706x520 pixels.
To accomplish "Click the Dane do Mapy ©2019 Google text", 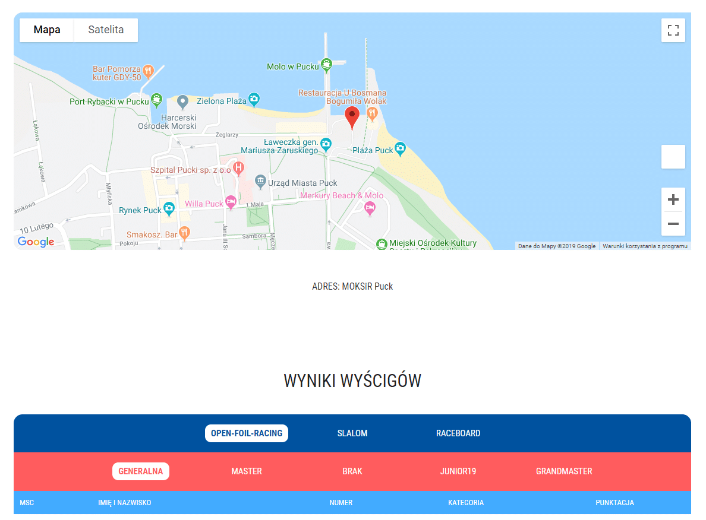I will pos(557,246).
